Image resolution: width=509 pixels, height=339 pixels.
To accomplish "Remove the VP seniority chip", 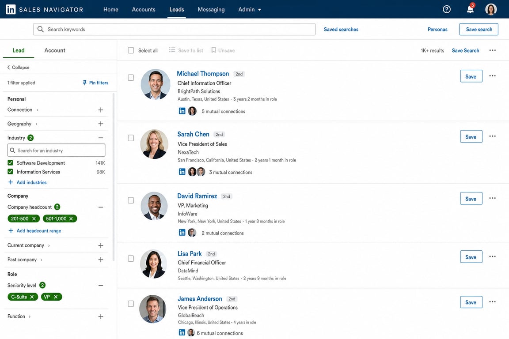I will point(56,297).
